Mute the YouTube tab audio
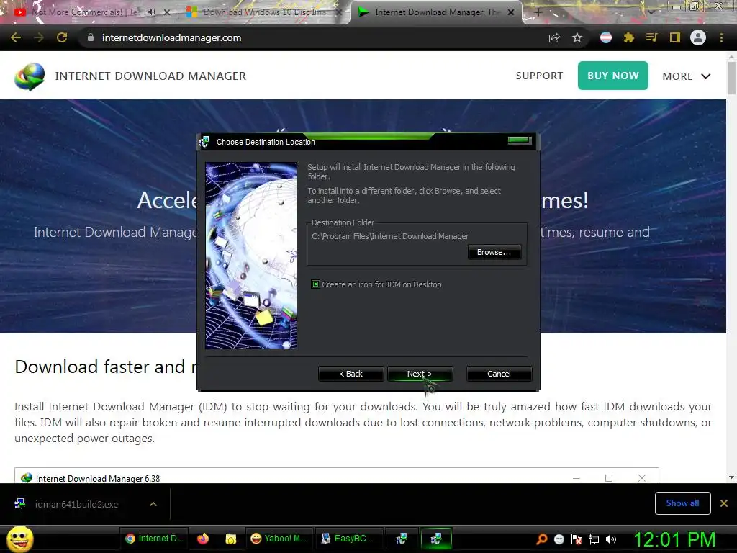Viewport: 737px width, 553px height. pyautogui.click(x=151, y=12)
